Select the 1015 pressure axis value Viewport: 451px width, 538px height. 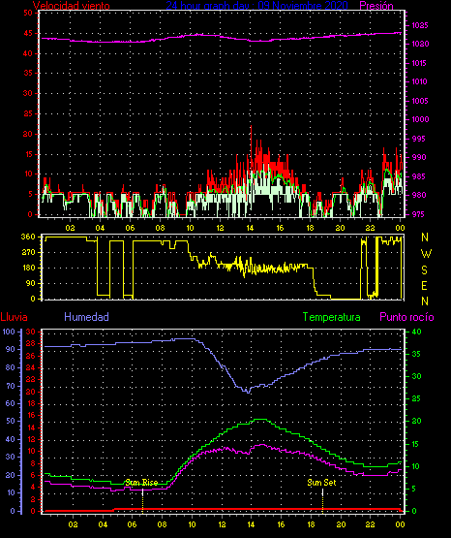click(x=420, y=63)
